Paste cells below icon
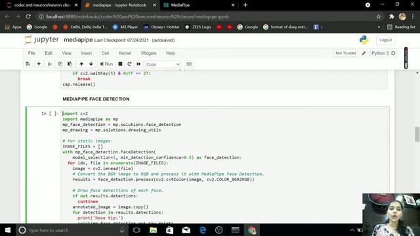The width and height of the screenshot is (420, 236). [x=70, y=64]
